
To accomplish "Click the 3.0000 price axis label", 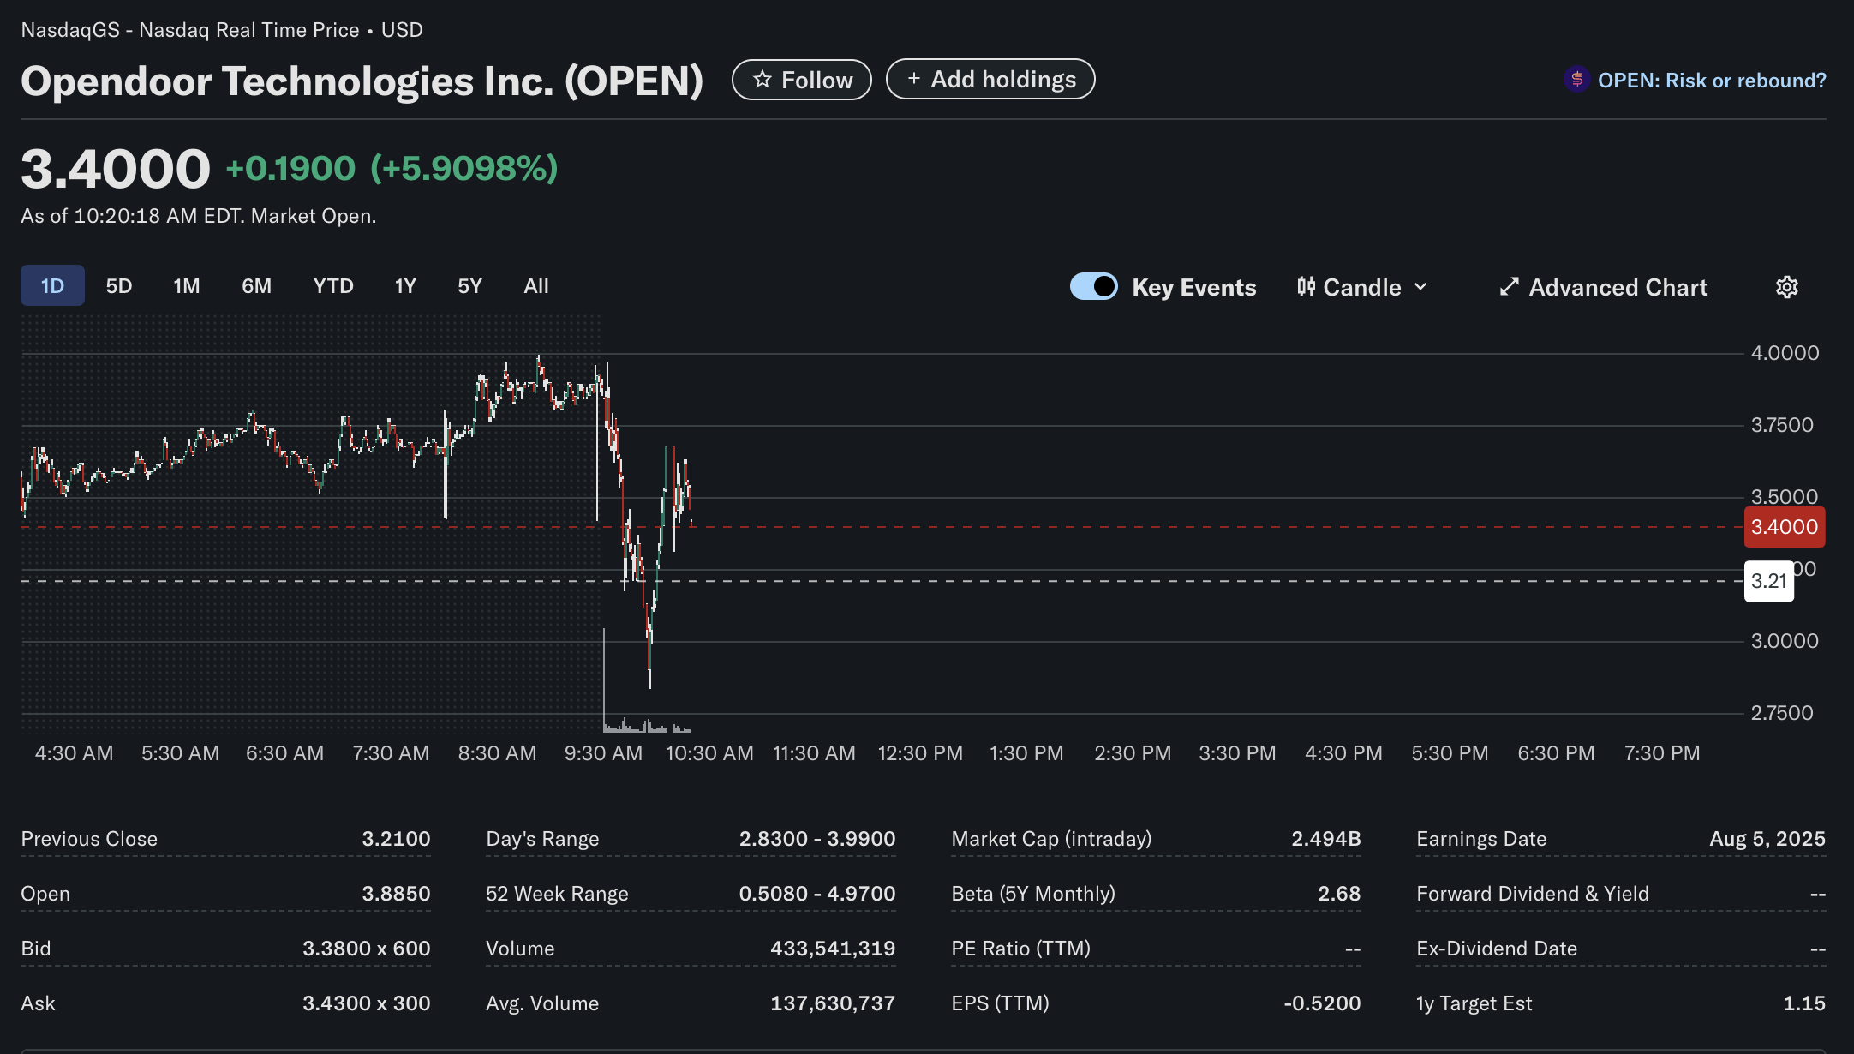I will tap(1785, 641).
